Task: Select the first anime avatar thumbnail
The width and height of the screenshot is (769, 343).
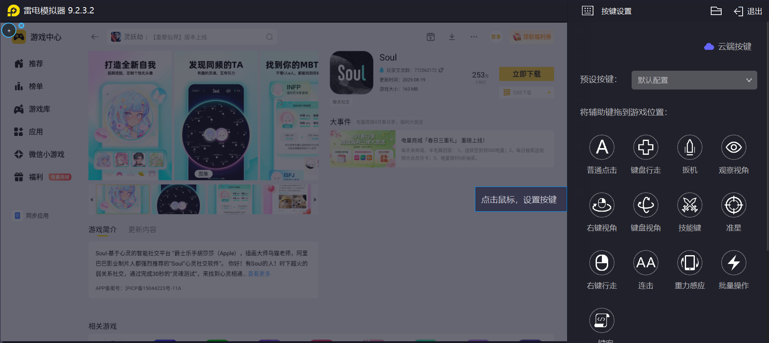Action: tap(123, 200)
